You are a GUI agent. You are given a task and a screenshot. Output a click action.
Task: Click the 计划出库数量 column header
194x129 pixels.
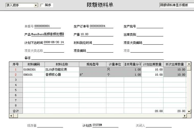coord(152,64)
